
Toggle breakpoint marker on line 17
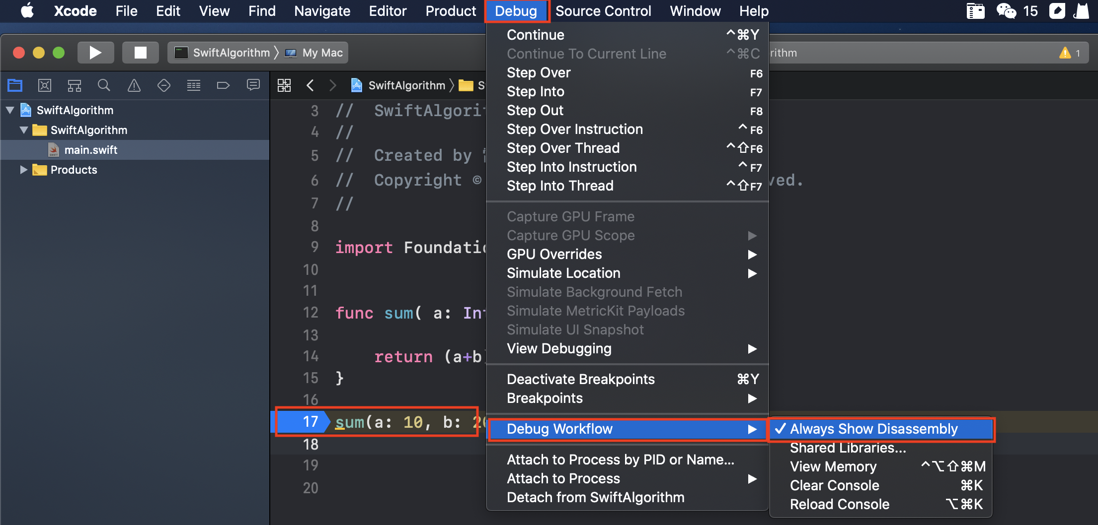(x=303, y=422)
